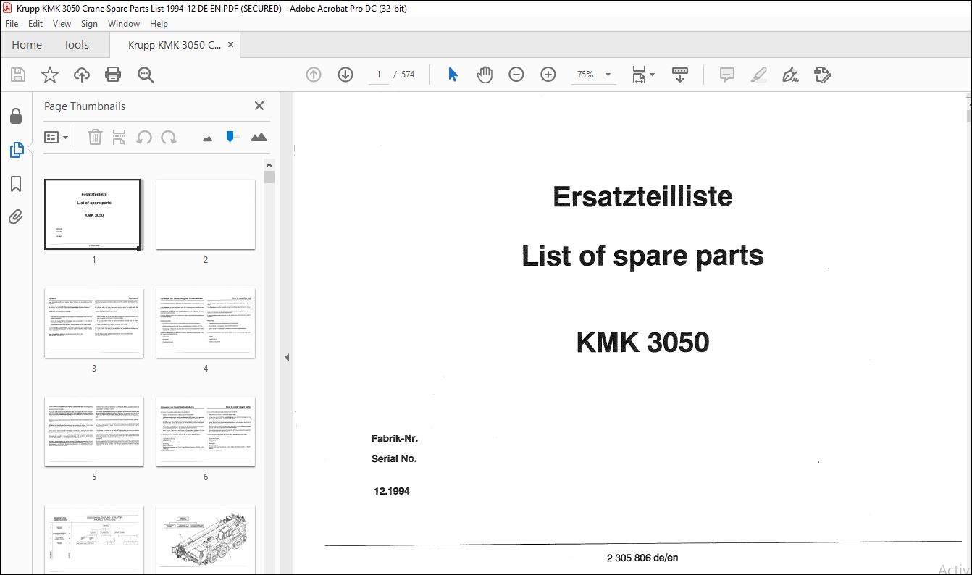The width and height of the screenshot is (972, 575).
Task: Close the Krupp KMK 3050 document tab
Action: [230, 45]
